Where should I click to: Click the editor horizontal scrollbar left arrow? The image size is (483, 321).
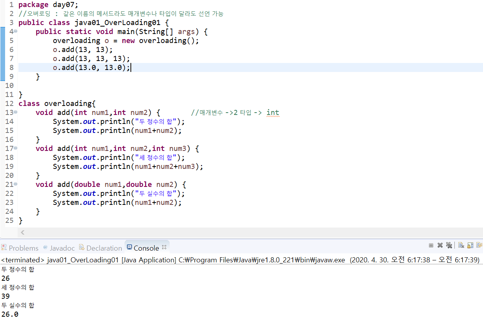[x=22, y=232]
